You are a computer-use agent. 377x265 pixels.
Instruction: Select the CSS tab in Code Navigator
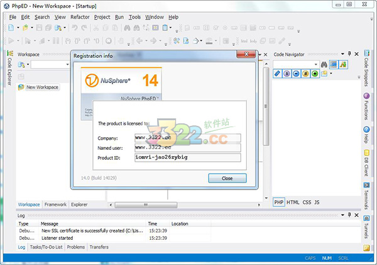point(307,202)
